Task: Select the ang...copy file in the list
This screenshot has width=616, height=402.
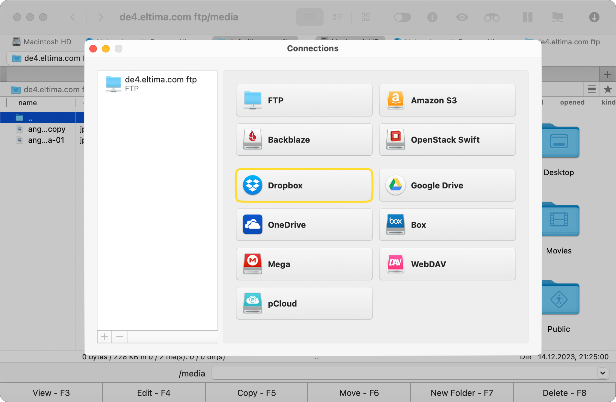Action: coord(46,129)
